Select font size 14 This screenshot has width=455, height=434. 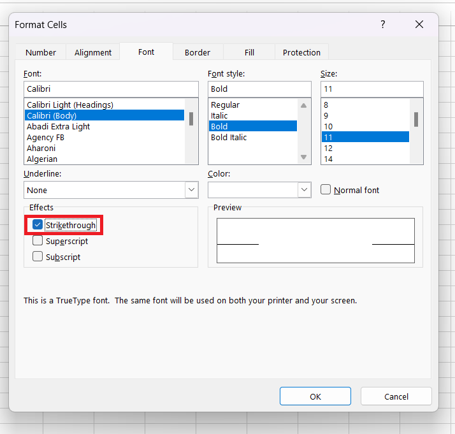pyautogui.click(x=365, y=159)
